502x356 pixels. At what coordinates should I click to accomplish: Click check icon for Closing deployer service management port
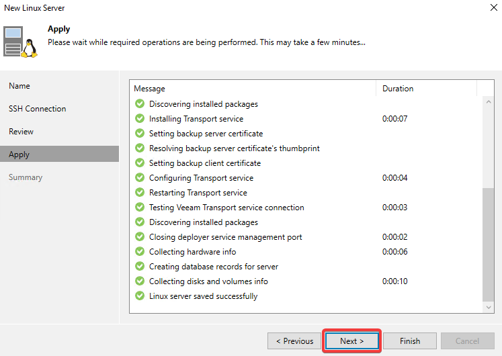[140, 236]
